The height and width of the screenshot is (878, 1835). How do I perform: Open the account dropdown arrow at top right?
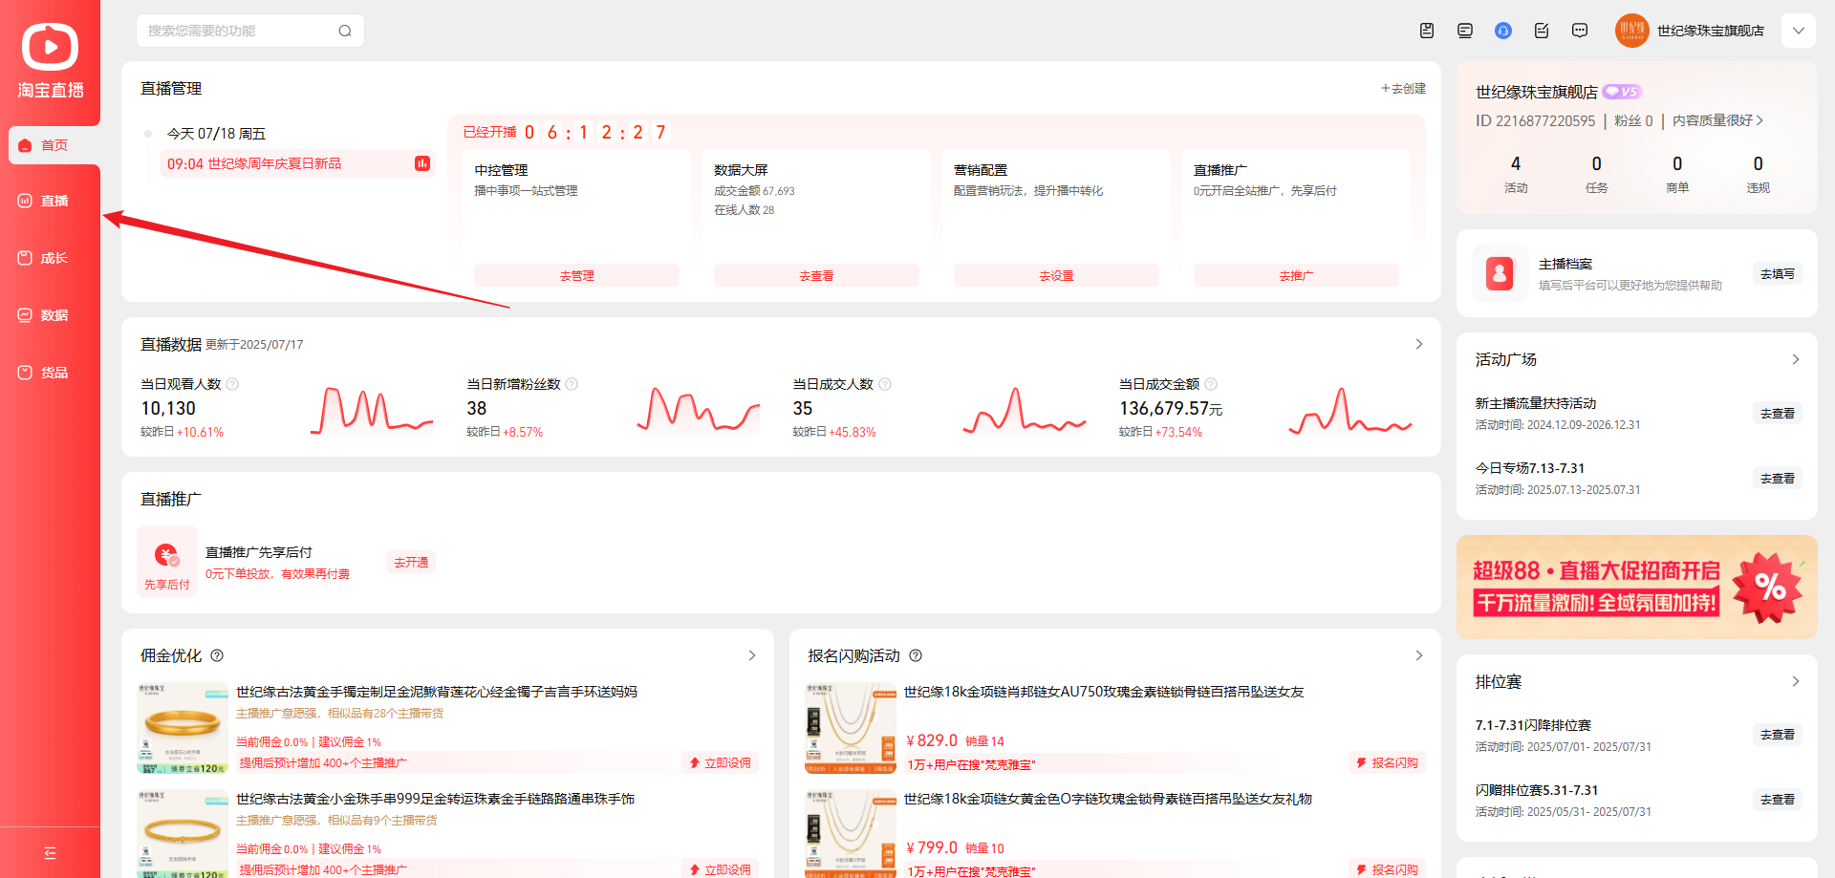point(1798,31)
